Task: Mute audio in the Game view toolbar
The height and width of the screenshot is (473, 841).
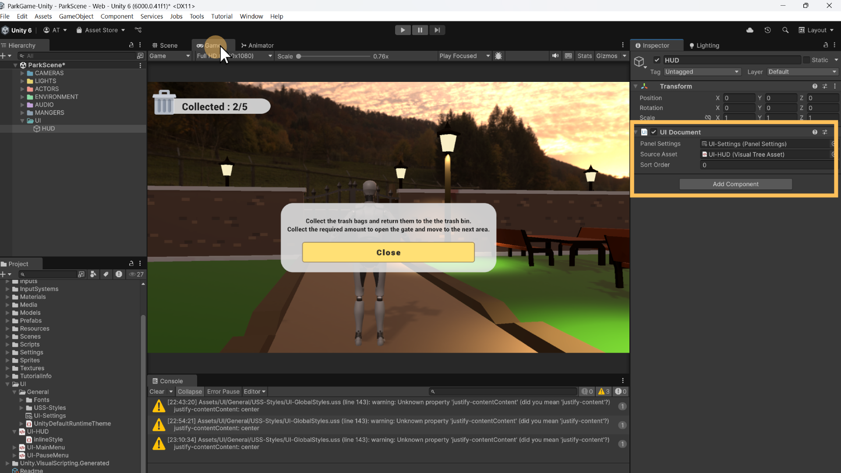Action: 555,56
